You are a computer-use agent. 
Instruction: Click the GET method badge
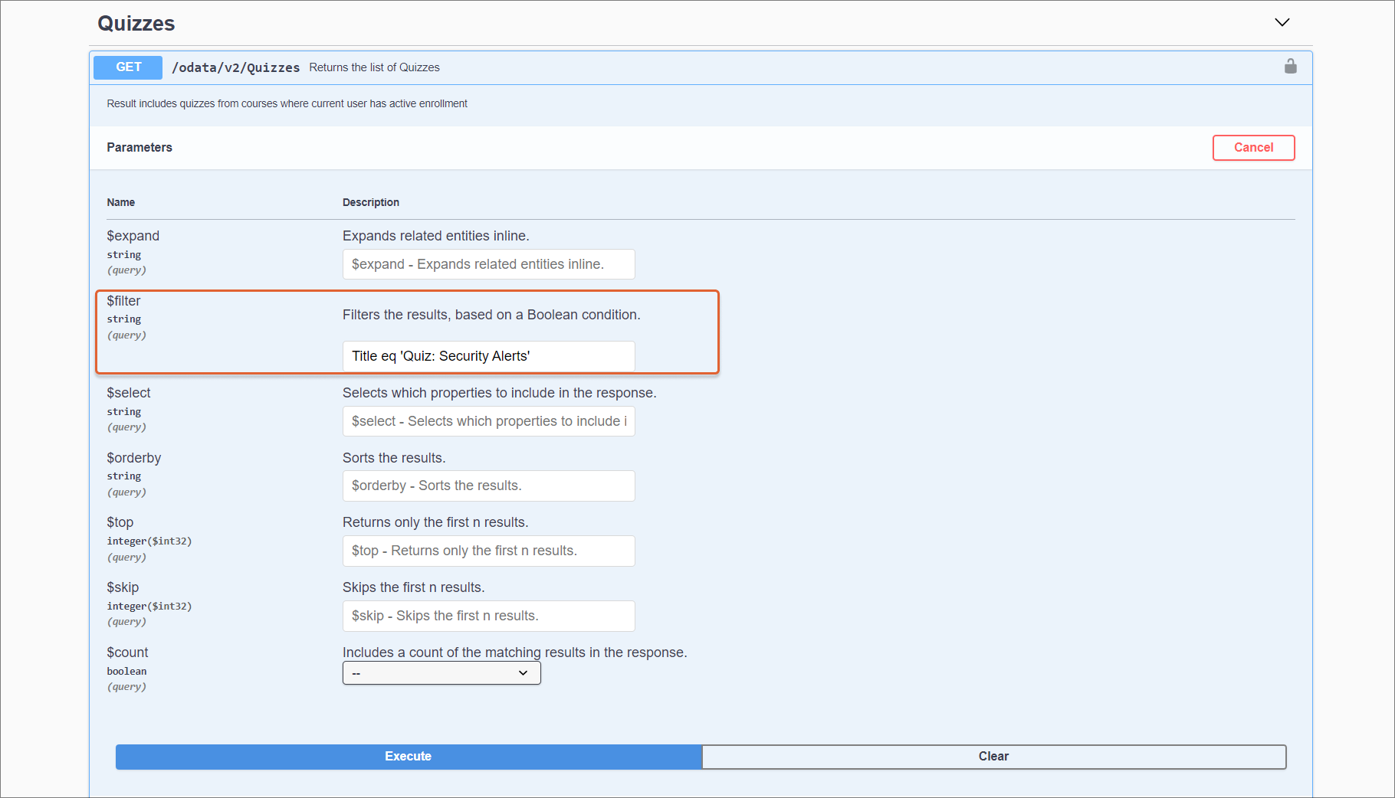coord(128,67)
